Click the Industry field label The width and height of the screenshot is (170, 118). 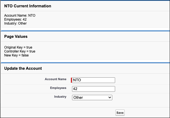click(60, 97)
